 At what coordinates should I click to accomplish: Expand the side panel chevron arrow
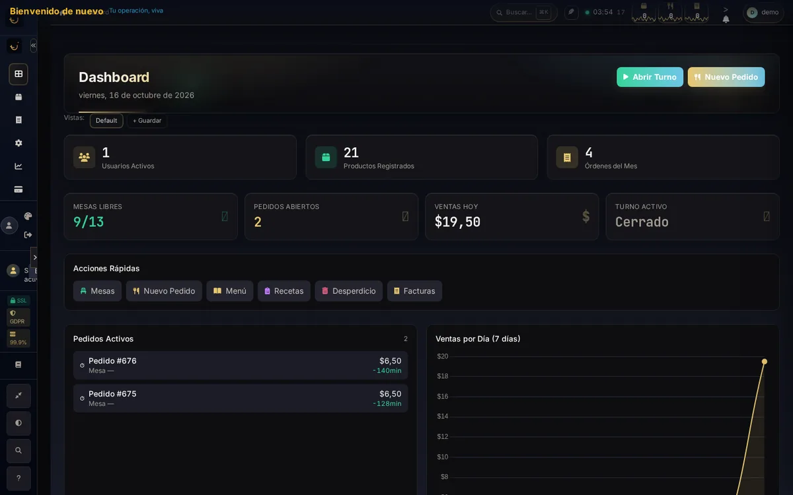34,257
